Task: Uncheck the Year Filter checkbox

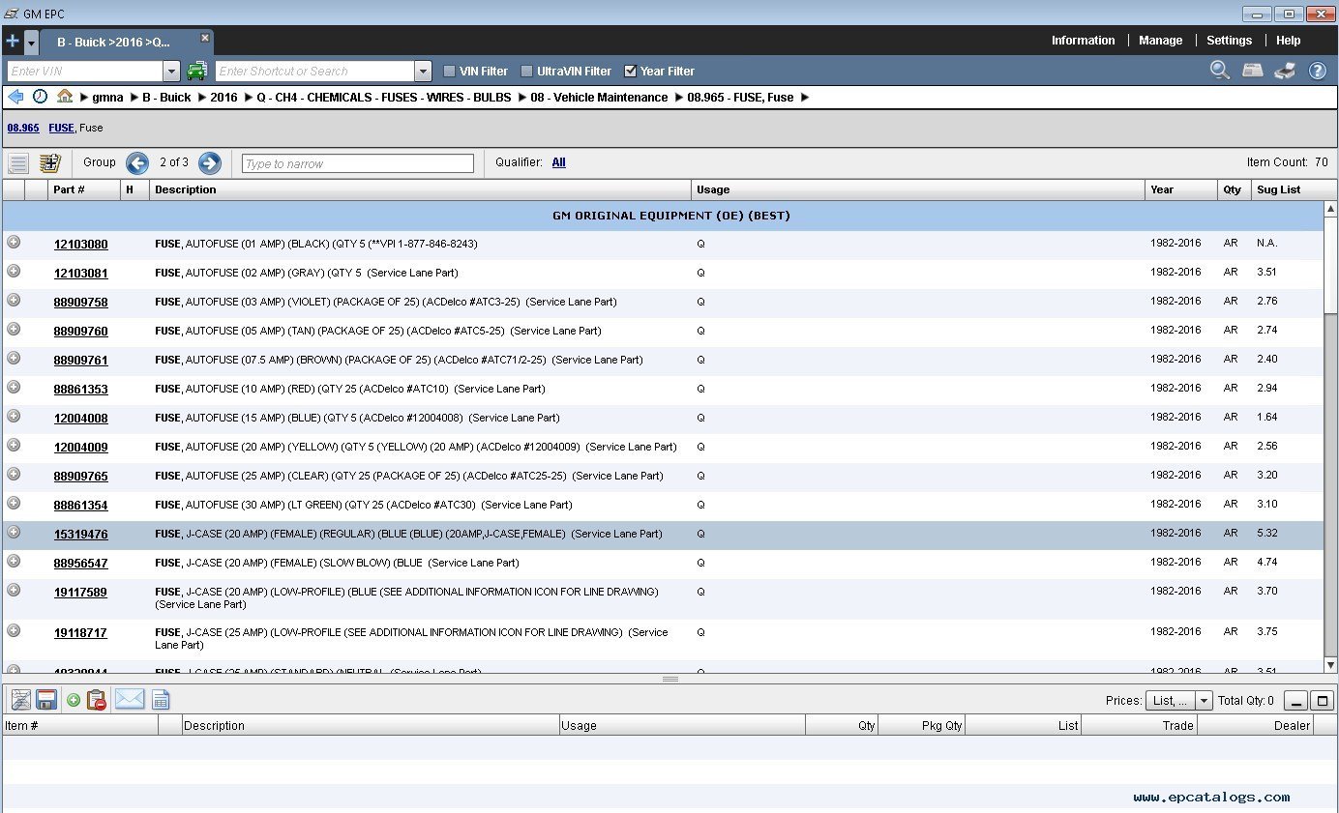Action: coord(631,72)
